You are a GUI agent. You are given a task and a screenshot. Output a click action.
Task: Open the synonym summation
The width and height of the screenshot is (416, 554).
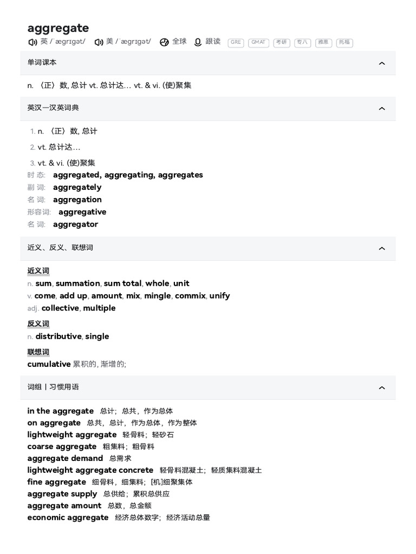[78, 283]
